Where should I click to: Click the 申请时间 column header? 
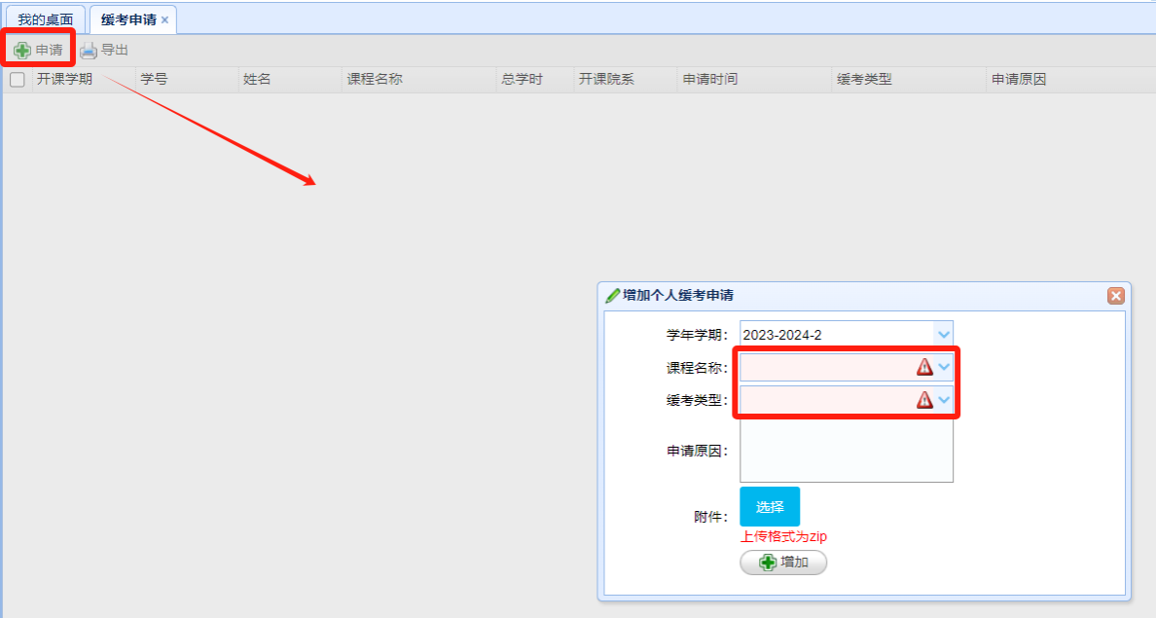click(x=709, y=80)
